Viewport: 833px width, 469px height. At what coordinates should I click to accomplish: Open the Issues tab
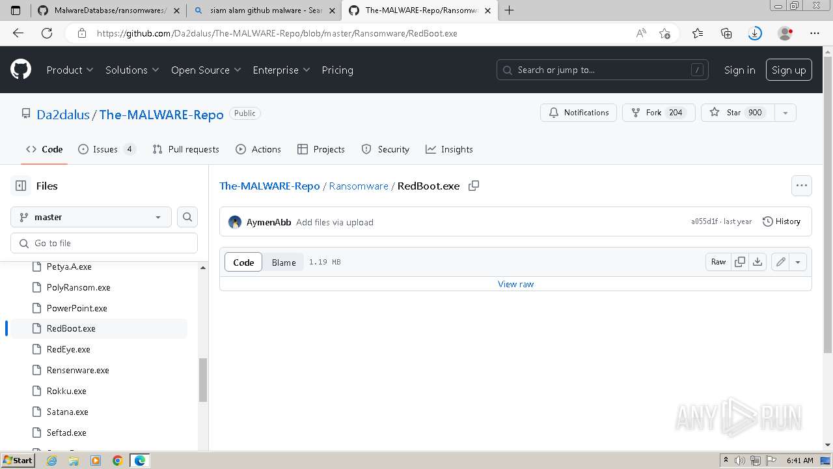(107, 149)
